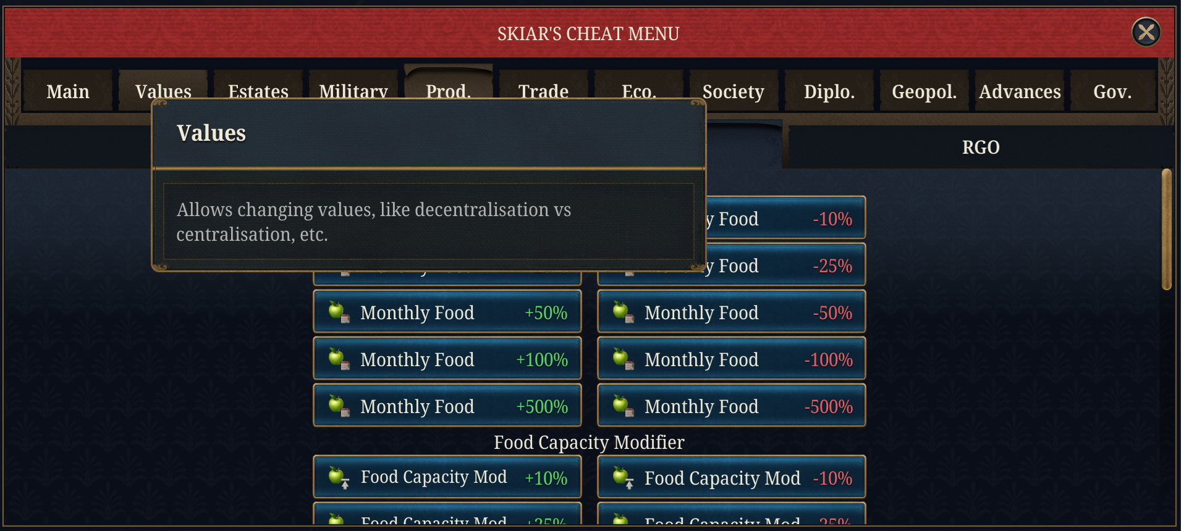
Task: Close Skiar's Cheat Menu window
Action: tap(1146, 32)
